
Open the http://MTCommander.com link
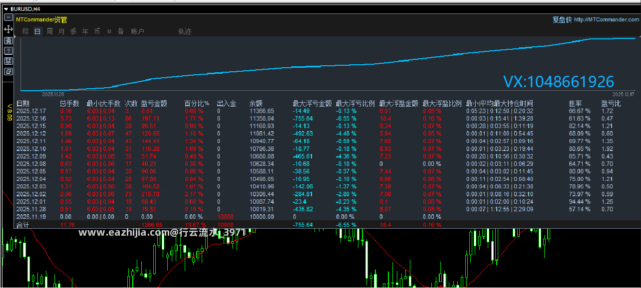pyautogui.click(x=607, y=20)
